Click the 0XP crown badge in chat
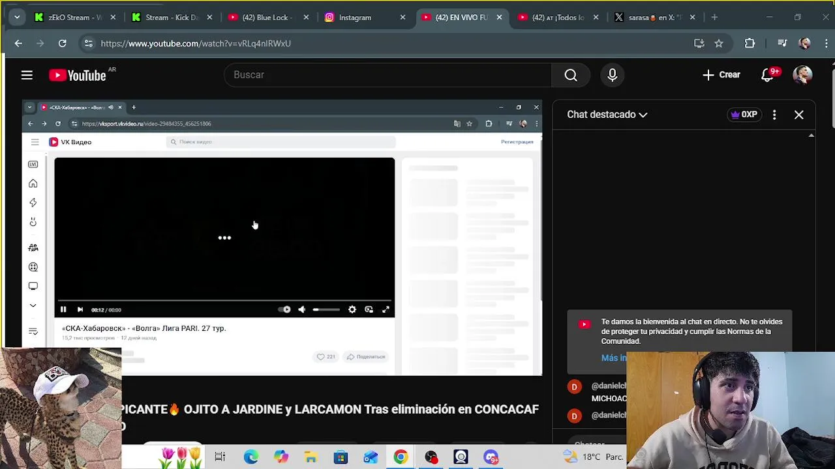This screenshot has height=469, width=835. [x=744, y=115]
